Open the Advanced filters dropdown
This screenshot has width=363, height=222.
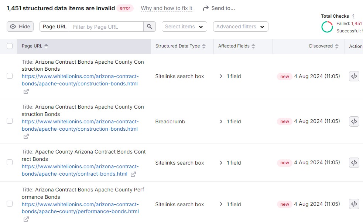[x=240, y=26]
